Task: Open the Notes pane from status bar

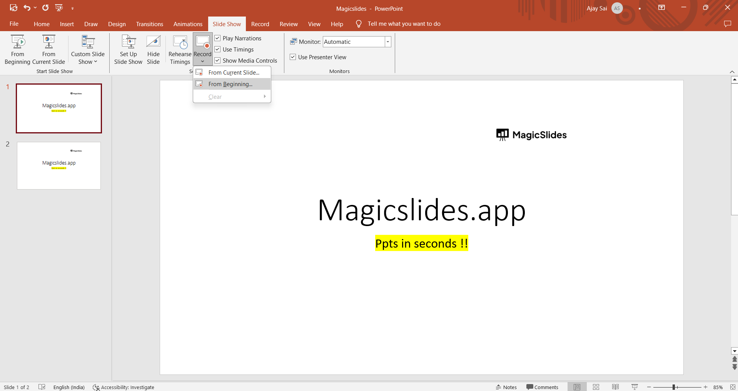Action: [506, 387]
